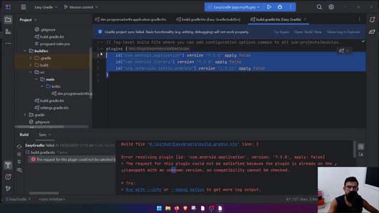The width and height of the screenshot is (379, 213).
Task: Expand the .gradle folder under buildSrc
Action: (30, 58)
